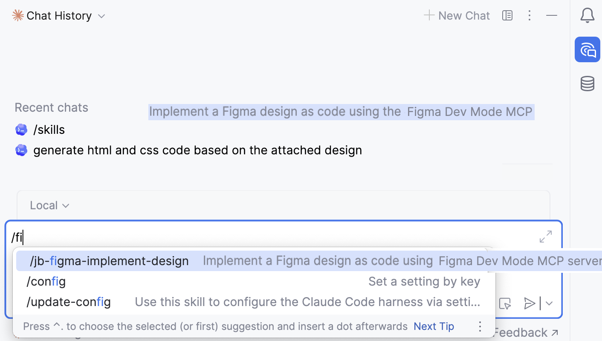Open the recent chat '/skills'
This screenshot has height=341, width=602.
(49, 130)
